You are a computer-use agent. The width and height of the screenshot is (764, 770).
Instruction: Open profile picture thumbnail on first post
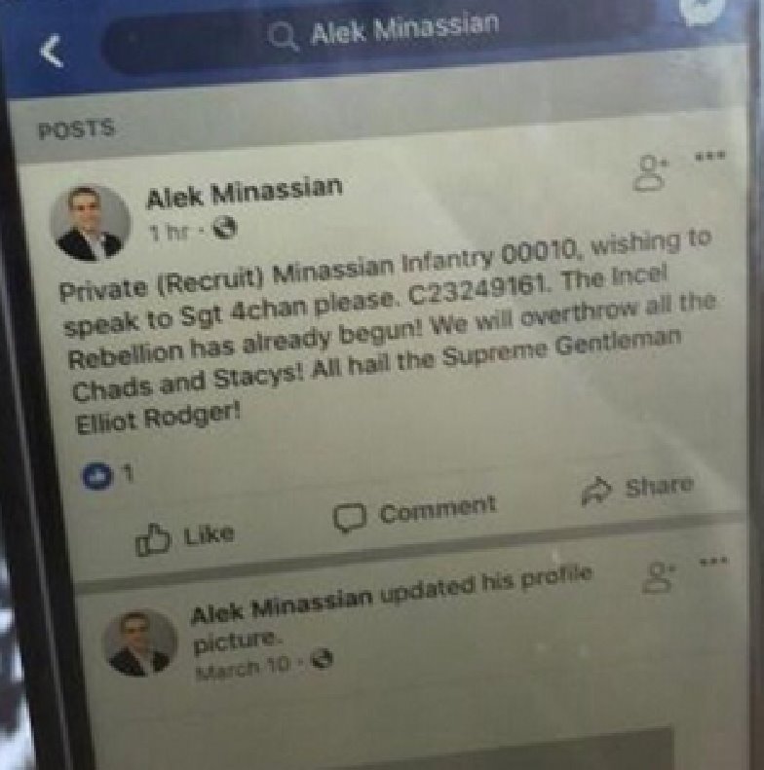tap(91, 223)
